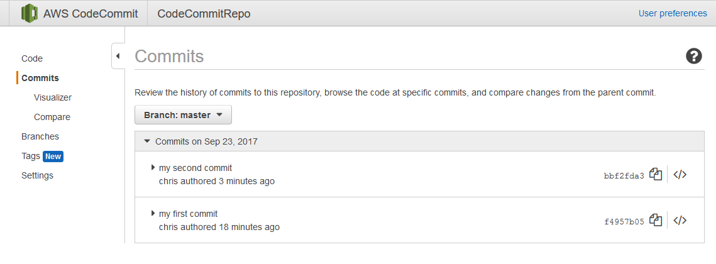The height and width of the screenshot is (264, 716).
Task: Open the Compare sub-item
Action: 52,118
